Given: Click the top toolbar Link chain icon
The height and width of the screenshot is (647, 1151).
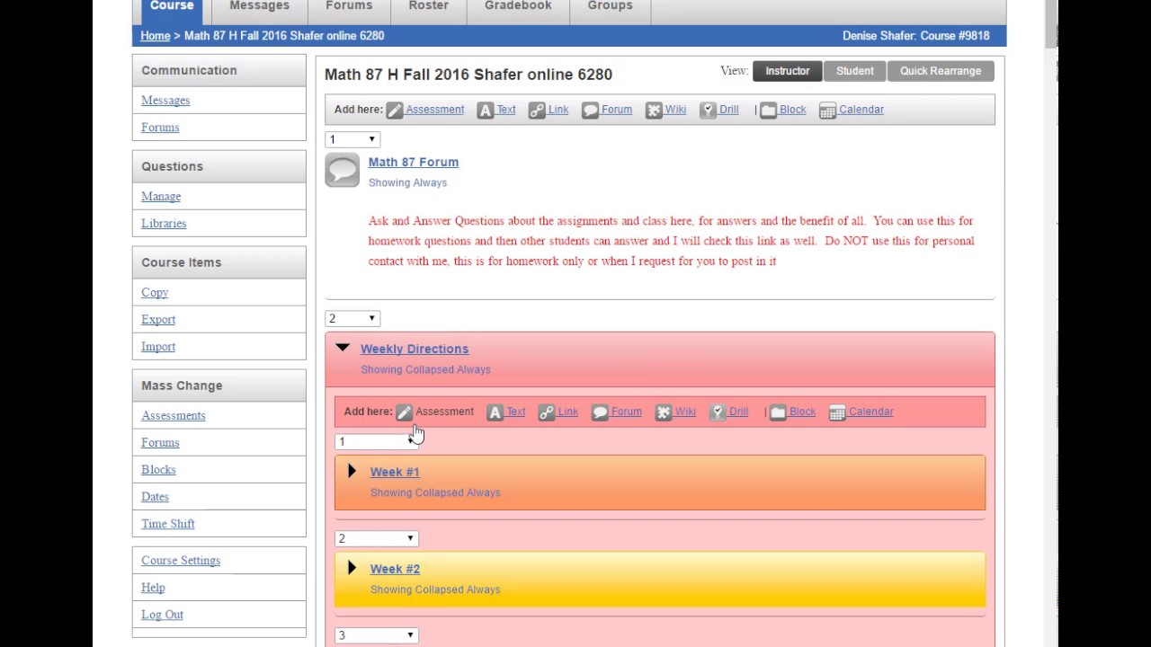Looking at the screenshot, I should (537, 111).
